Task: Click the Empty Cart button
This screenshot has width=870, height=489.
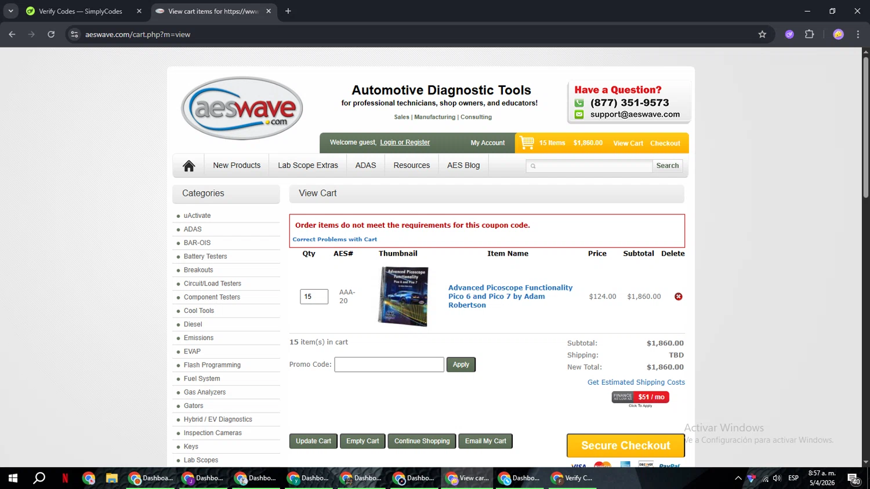Action: [362, 441]
